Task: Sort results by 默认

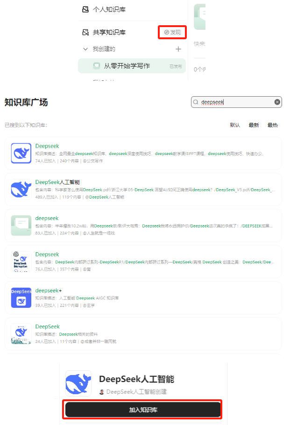Action: tap(235, 125)
